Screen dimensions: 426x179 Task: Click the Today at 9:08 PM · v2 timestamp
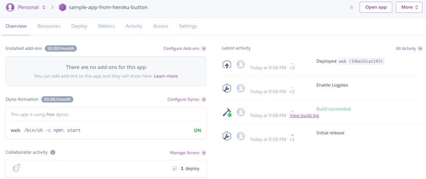tap(272, 92)
